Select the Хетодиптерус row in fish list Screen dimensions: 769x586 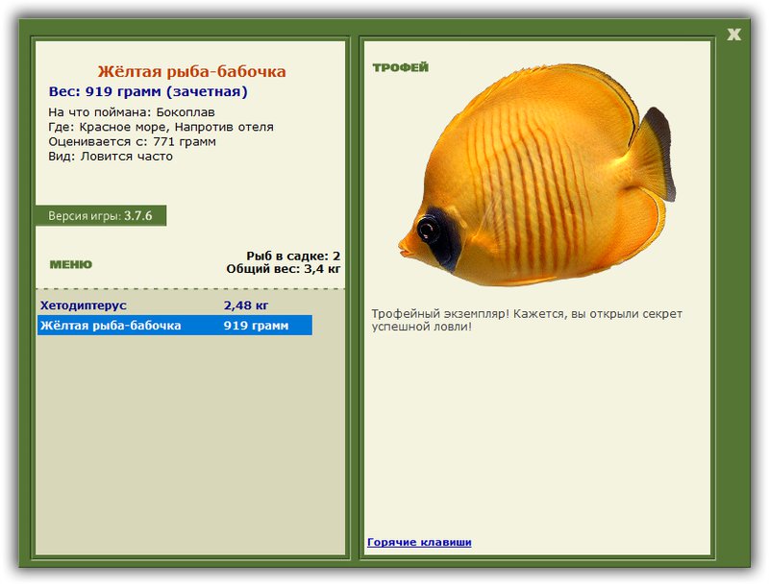(x=175, y=305)
